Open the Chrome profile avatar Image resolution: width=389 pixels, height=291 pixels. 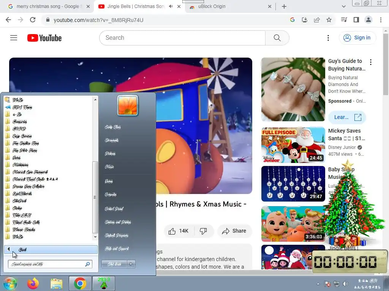[x=368, y=20]
